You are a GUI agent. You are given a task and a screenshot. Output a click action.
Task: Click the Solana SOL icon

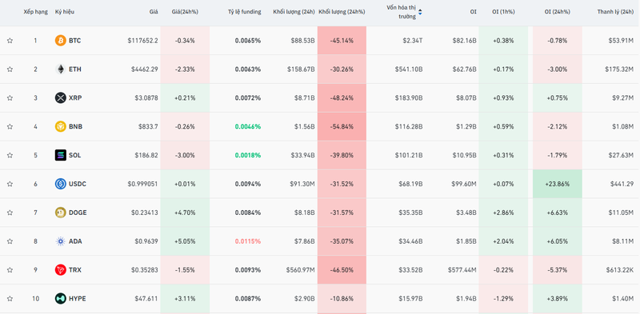pos(61,155)
